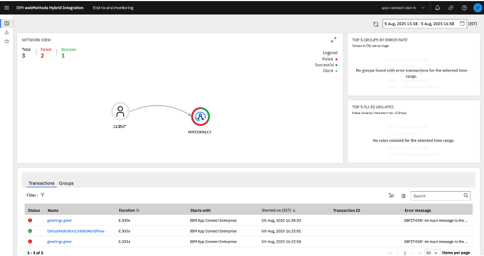Click IBM webMethods Hybrid Integration title
Screen dimensions: 484x256
coord(50,8)
